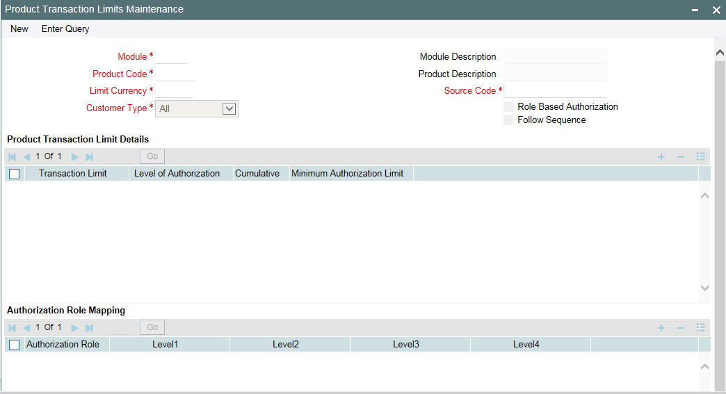Go to last page in Authorization Role Mapping
The image size is (726, 394).
tap(90, 328)
